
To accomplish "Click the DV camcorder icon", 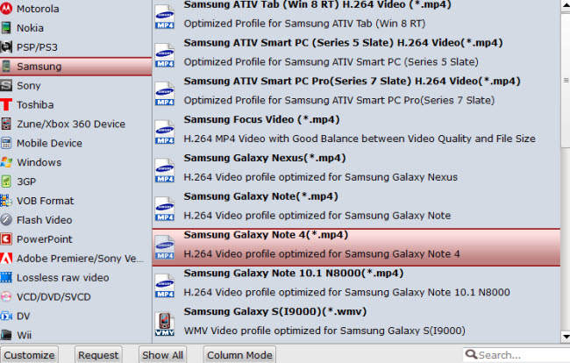I will pyautogui.click(x=6, y=317).
